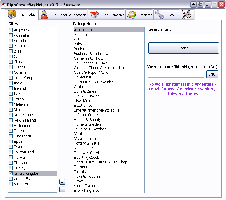Choose Dolls & Bears category
The image size is (226, 200).
click(x=109, y=91)
